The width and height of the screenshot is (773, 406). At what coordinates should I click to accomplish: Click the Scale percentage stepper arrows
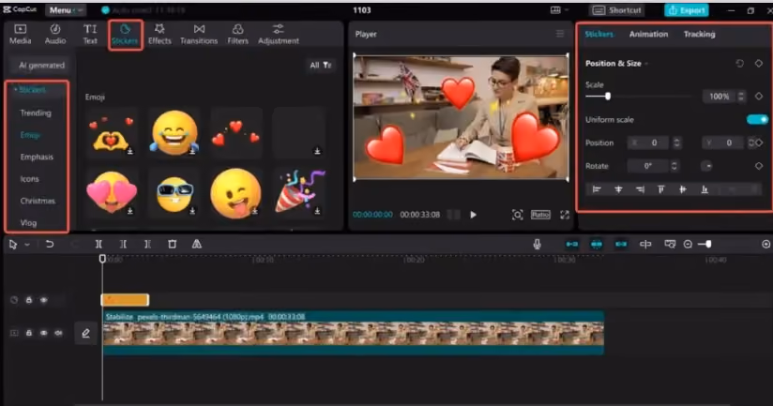pos(740,97)
